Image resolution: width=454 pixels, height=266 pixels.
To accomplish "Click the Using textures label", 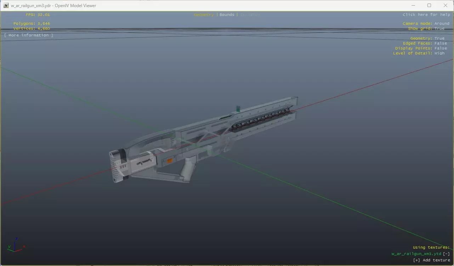I will [431, 248].
